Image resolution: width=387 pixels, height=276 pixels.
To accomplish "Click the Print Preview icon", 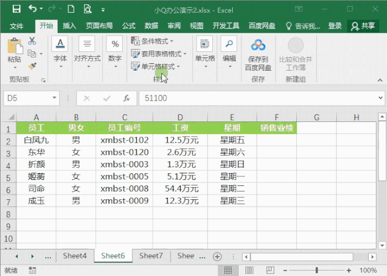I will [88, 9].
